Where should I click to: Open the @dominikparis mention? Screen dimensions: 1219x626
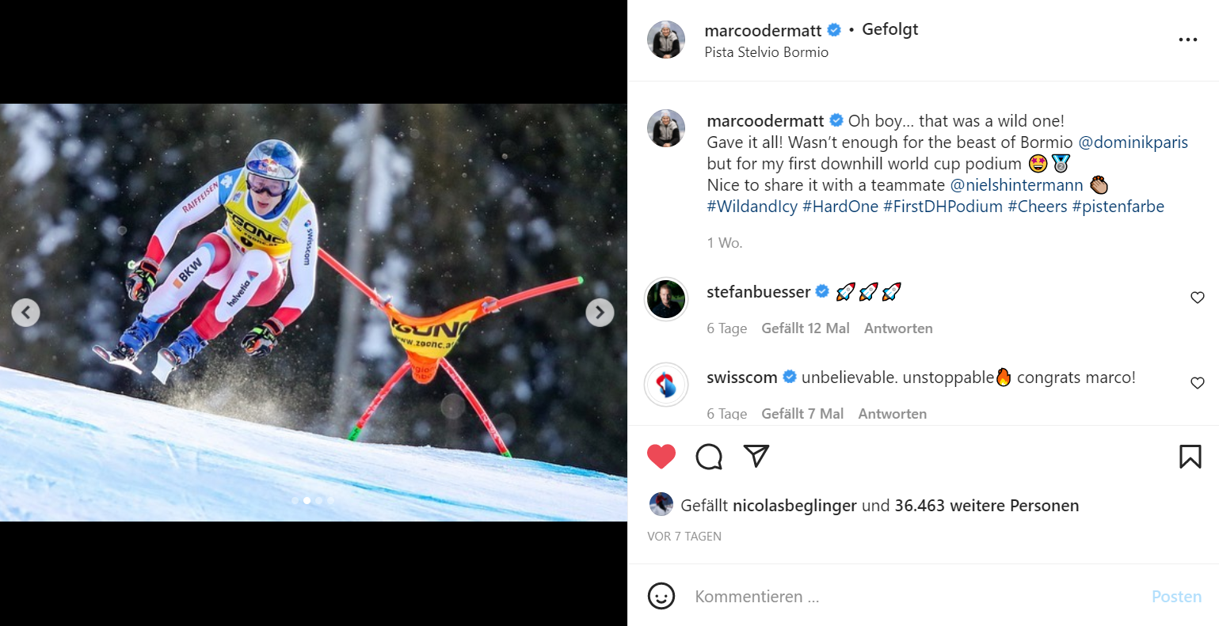[x=1133, y=142]
